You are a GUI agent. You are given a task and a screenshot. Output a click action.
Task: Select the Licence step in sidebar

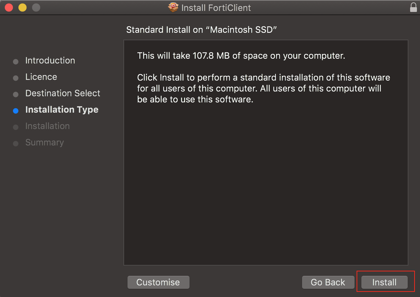point(41,77)
